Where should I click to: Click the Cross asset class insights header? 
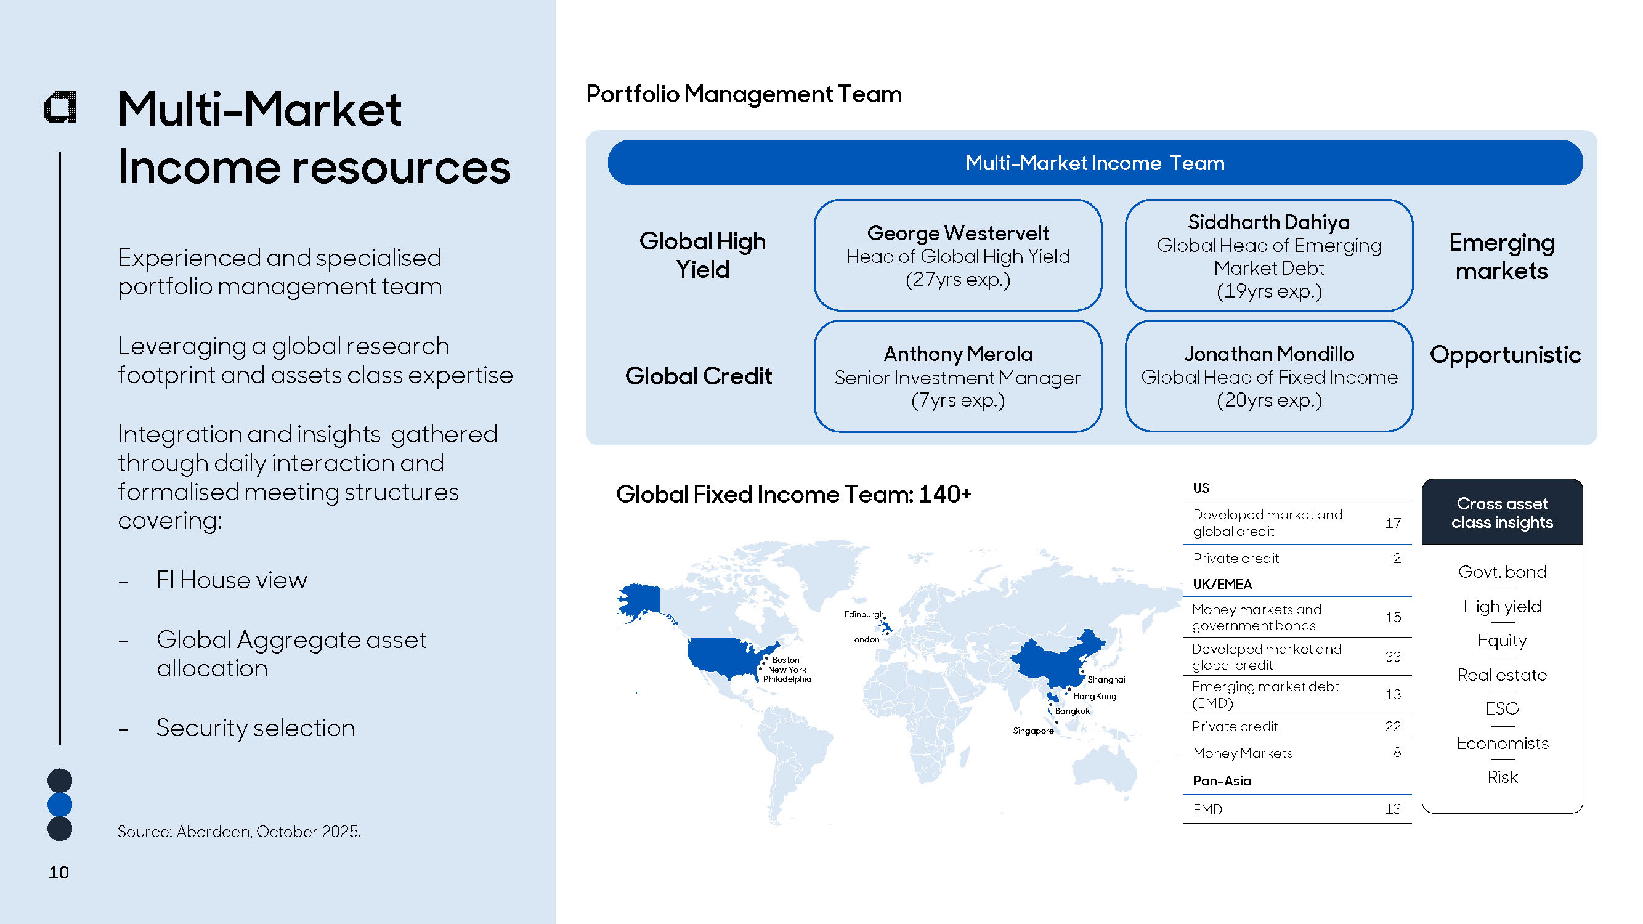[x=1501, y=513]
